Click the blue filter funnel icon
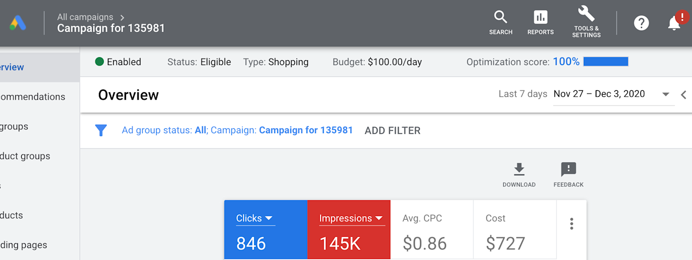The image size is (692, 260). click(101, 130)
